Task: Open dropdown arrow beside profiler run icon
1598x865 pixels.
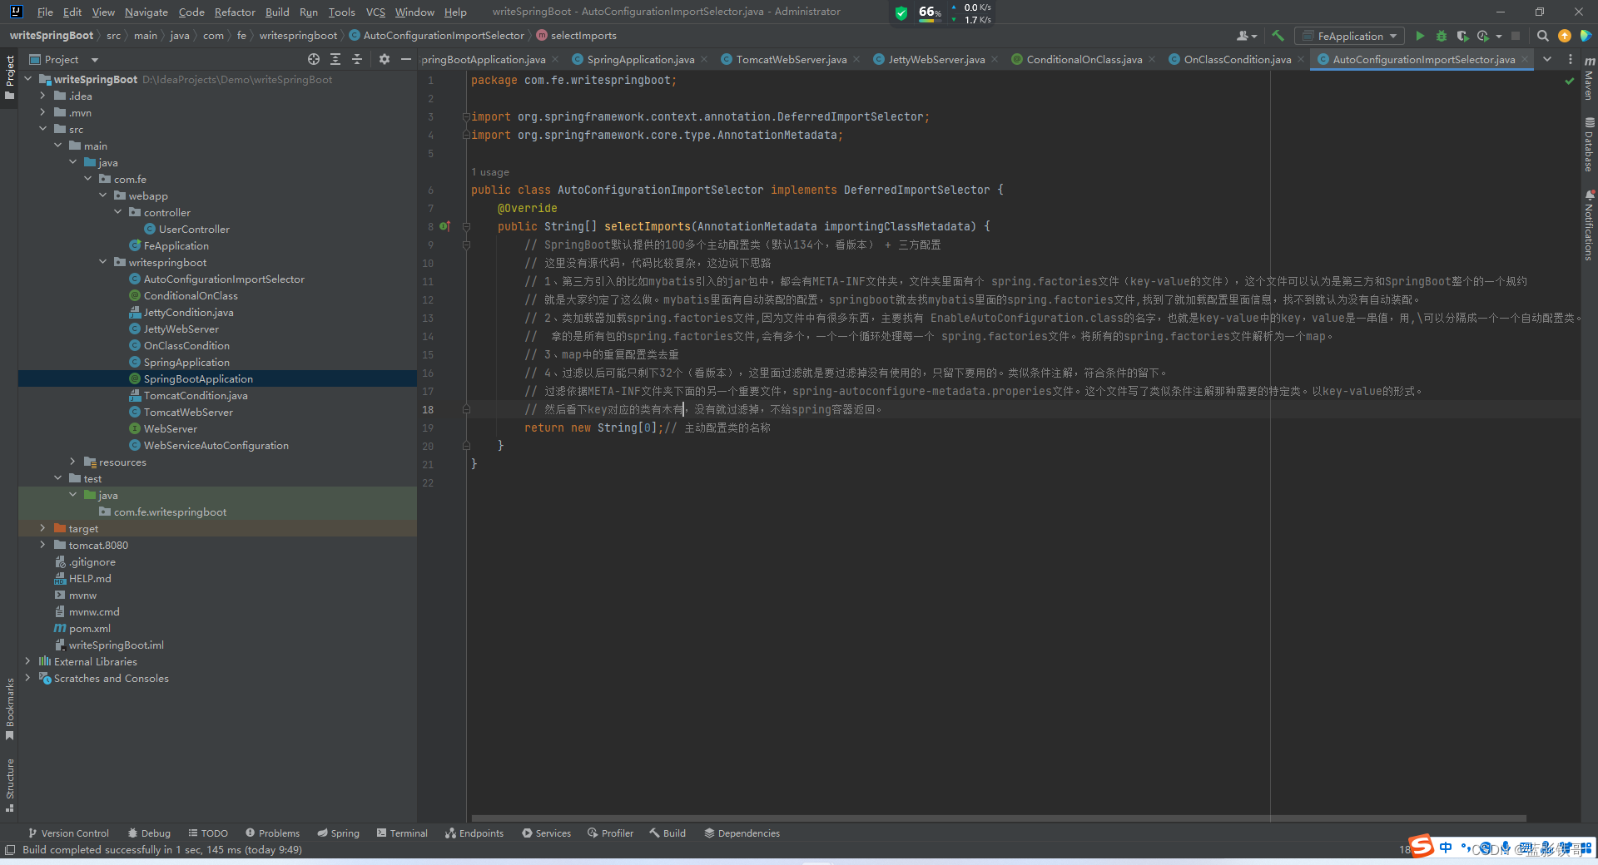Action: [x=1499, y=36]
